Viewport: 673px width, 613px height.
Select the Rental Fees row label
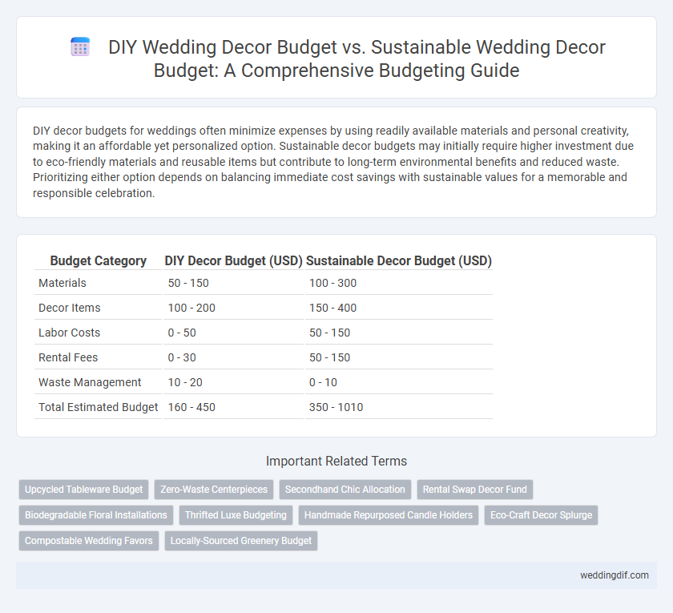(68, 357)
